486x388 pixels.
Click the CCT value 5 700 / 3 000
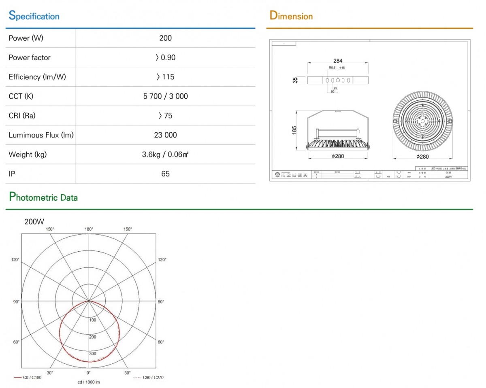tap(165, 96)
